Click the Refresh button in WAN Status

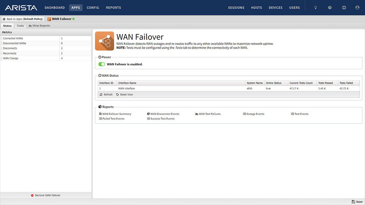click(106, 95)
